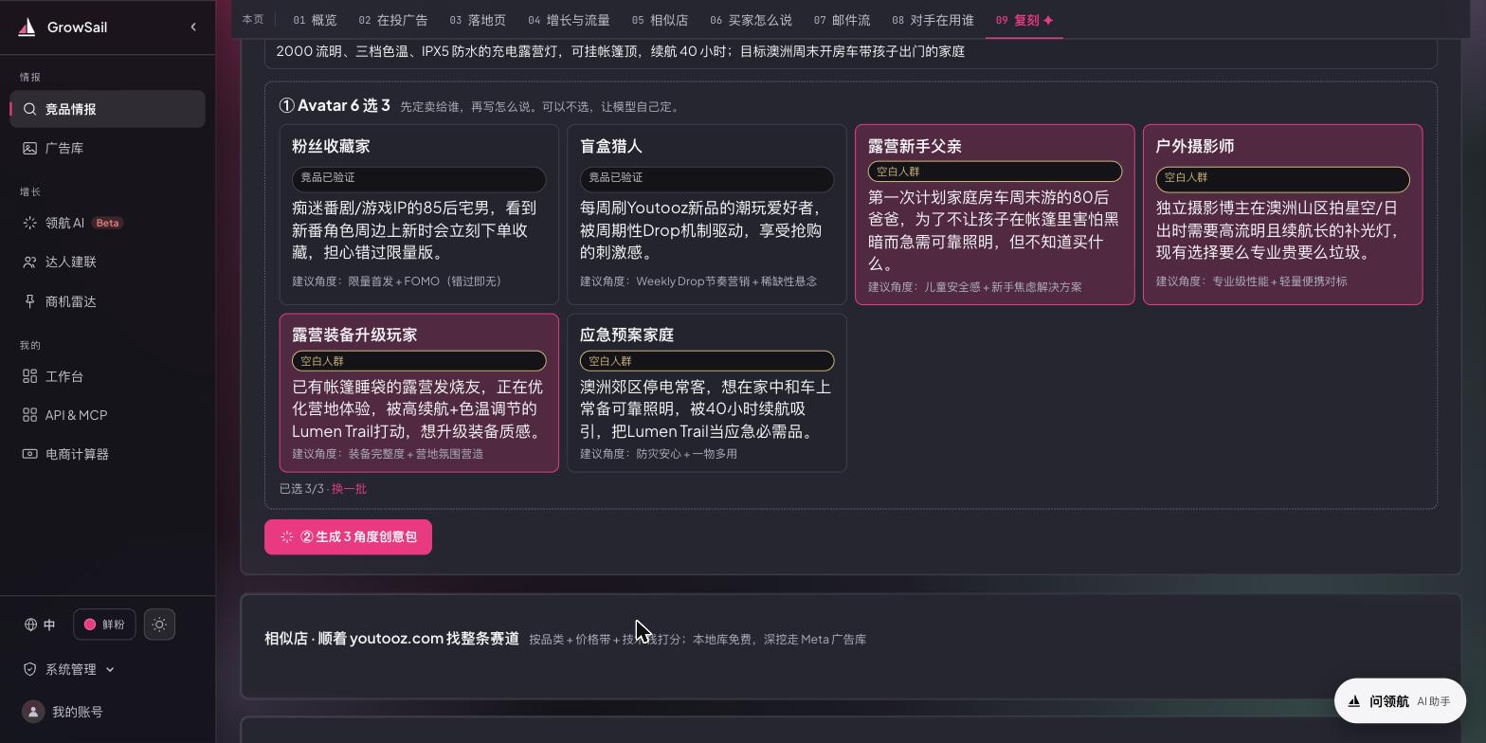Open the 07 邮件流 tab
The image size is (1486, 743).
point(842,20)
